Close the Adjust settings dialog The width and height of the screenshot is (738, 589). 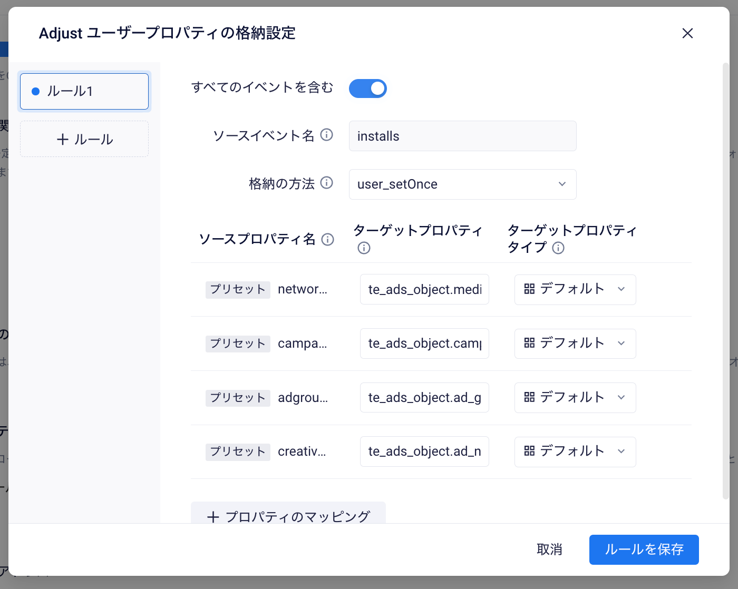pos(687,34)
